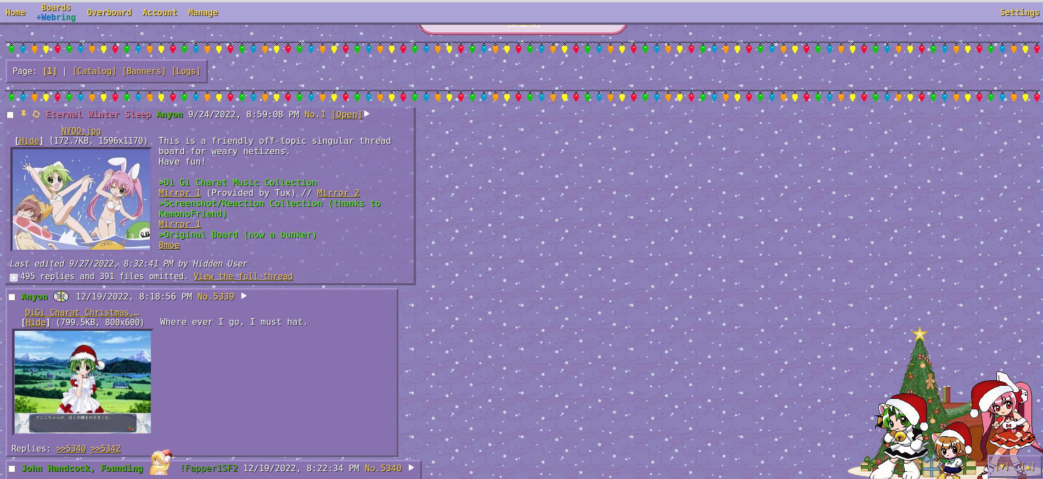Click post number No.5340
Screen dimensions: 1043x479
383,469
